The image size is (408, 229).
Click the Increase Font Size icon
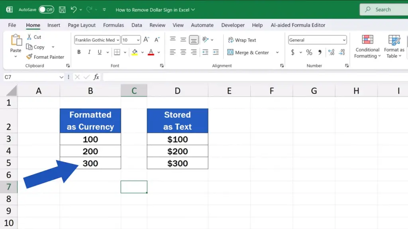pos(146,40)
